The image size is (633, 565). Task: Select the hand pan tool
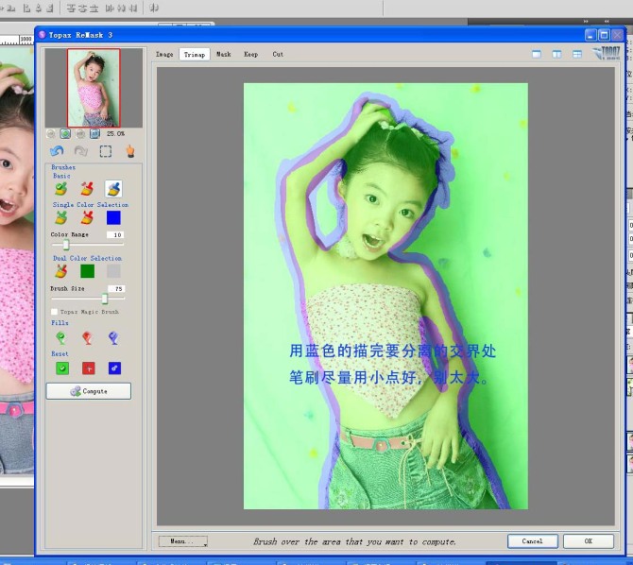(130, 151)
